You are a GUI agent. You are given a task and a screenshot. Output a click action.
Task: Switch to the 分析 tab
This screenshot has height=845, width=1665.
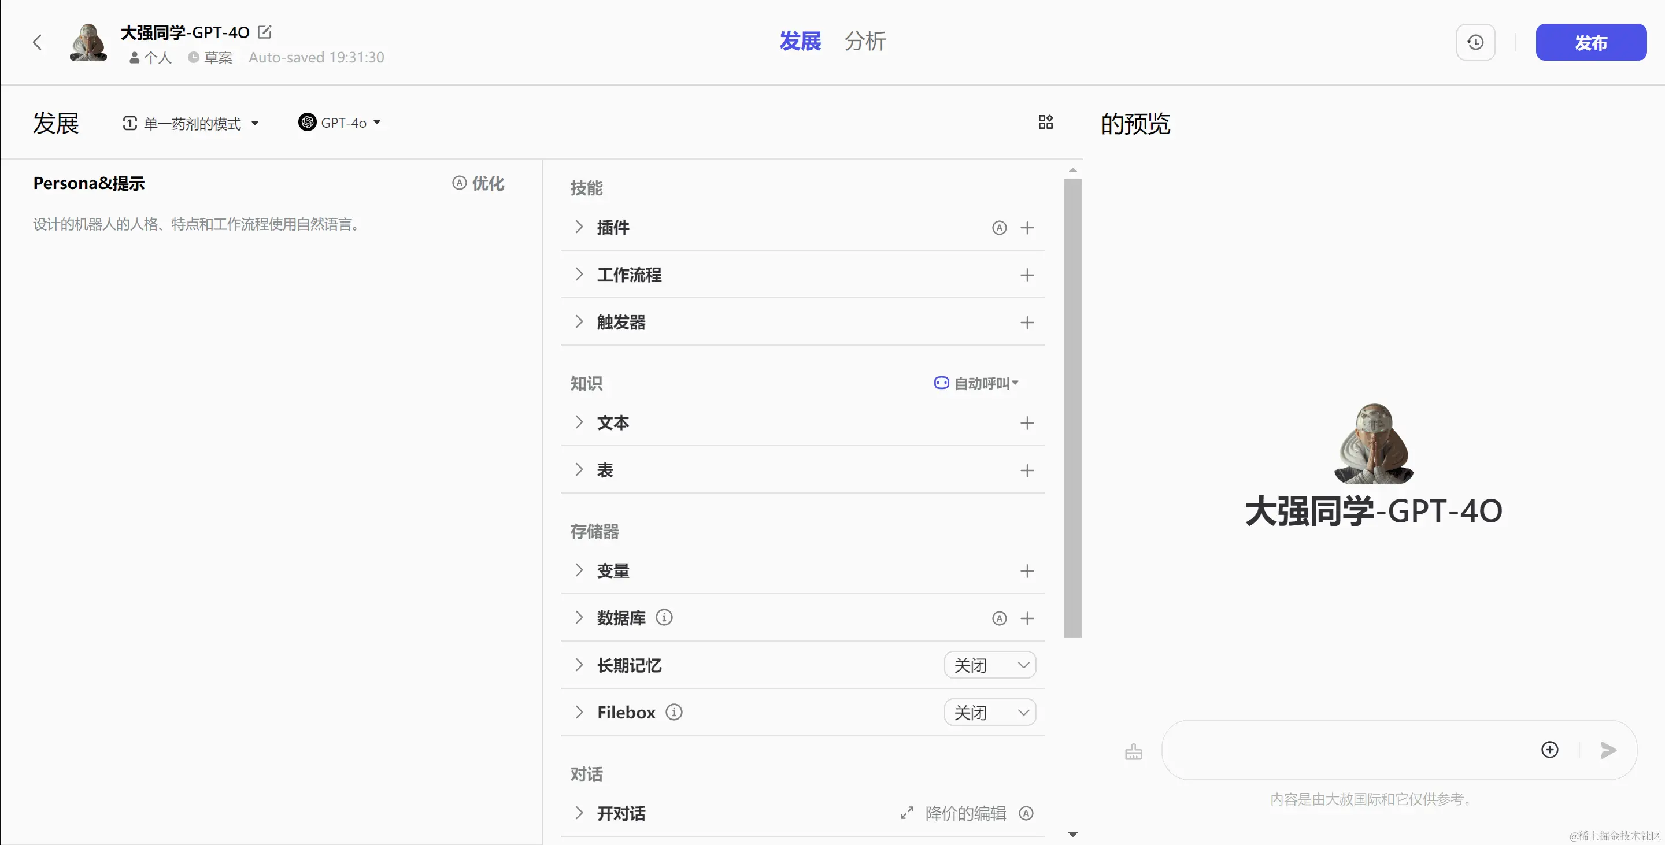click(865, 42)
